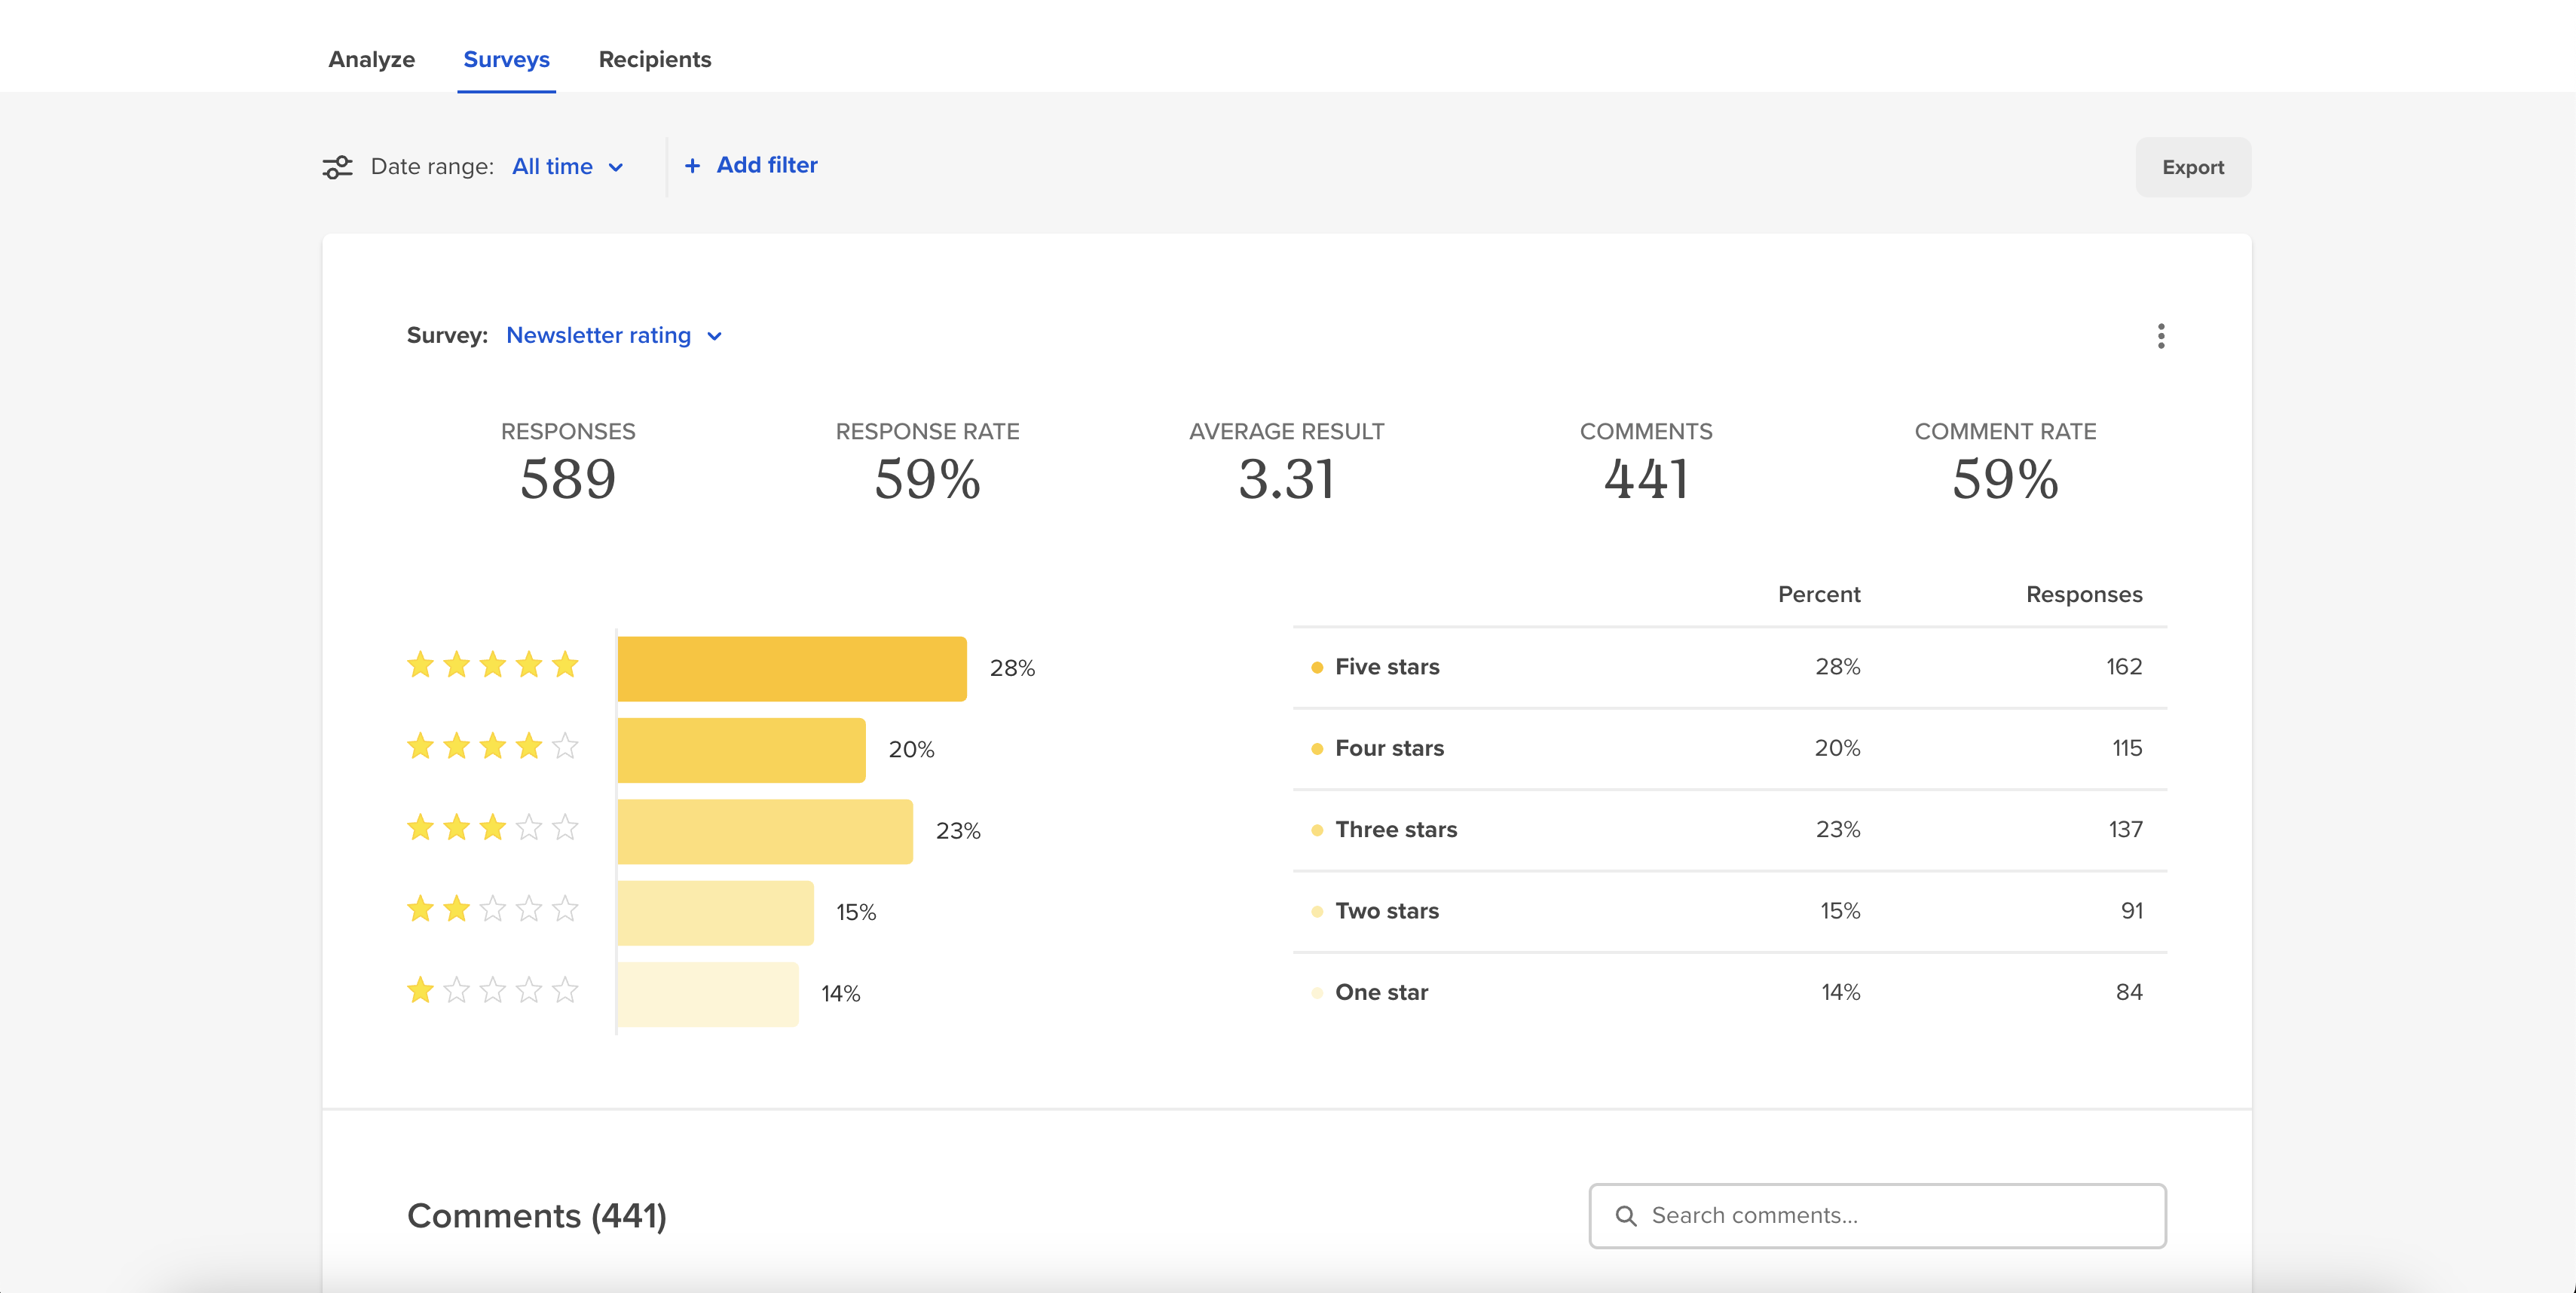Open the Newsletter rating survey dropdown
Screen dimensions: 2576x1293
pos(614,336)
